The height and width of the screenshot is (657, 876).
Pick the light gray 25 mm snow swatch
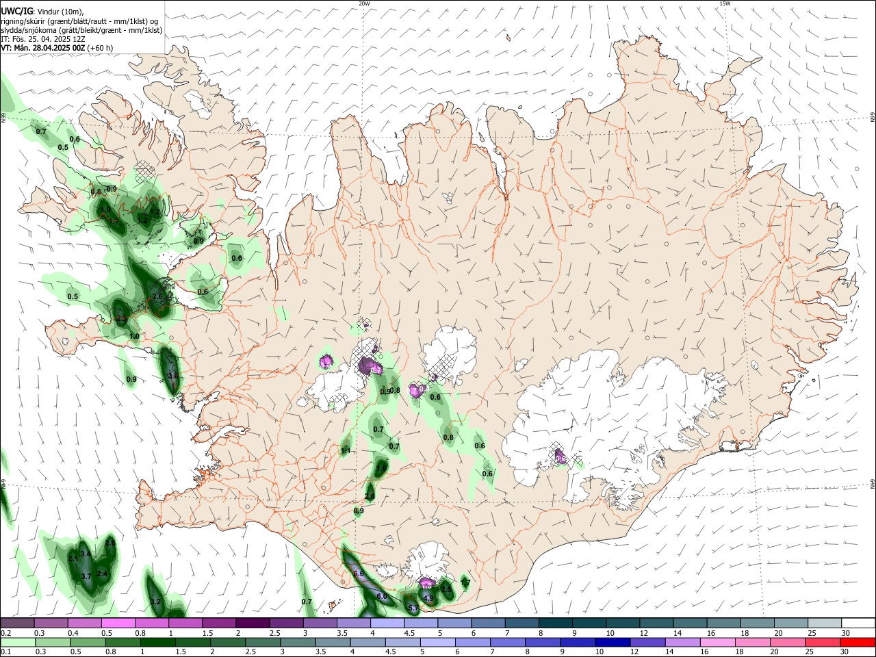point(826,623)
